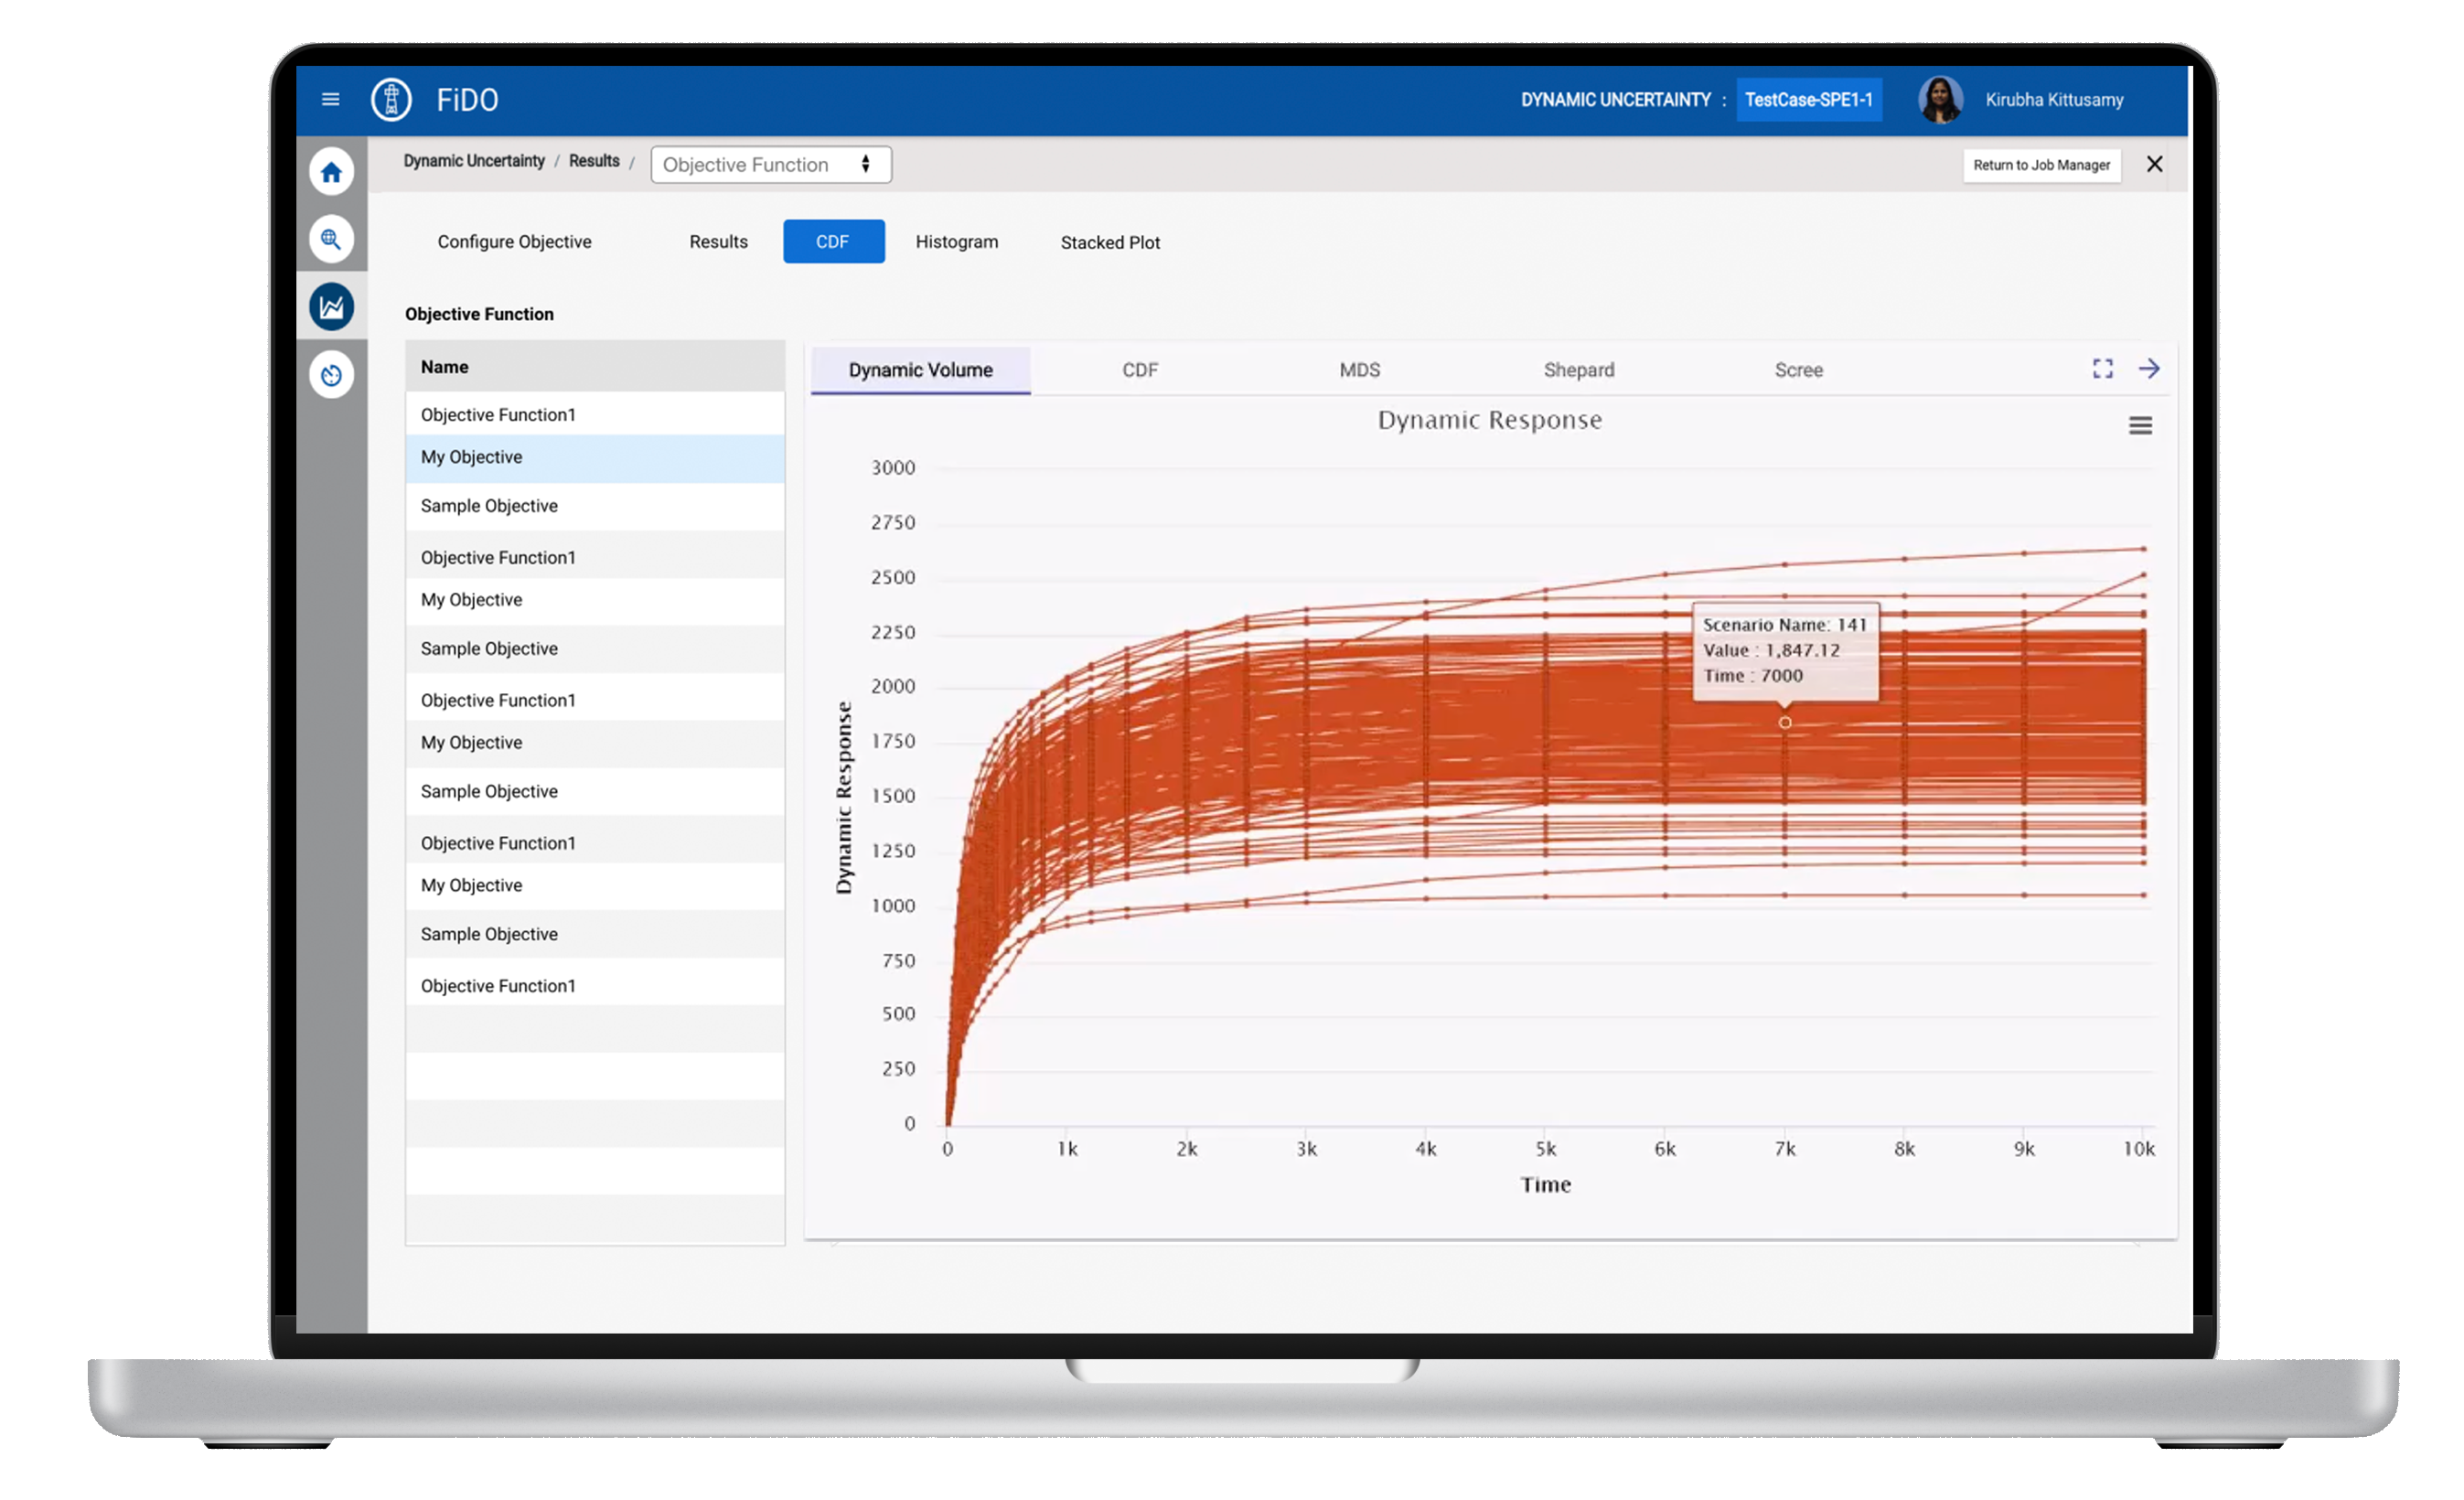Expand chart to fullscreen
Screen dimensions: 2464x1500
click(2102, 369)
